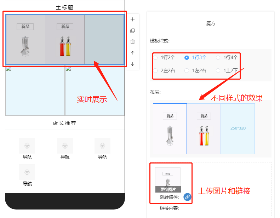The width and height of the screenshot is (280, 218).
Task: Select the 1行4个 radio option
Action: (x=227, y=57)
